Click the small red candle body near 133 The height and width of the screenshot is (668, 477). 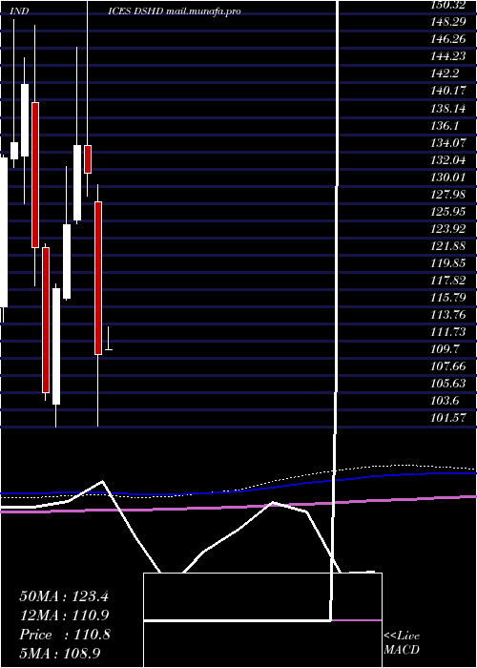88,159
